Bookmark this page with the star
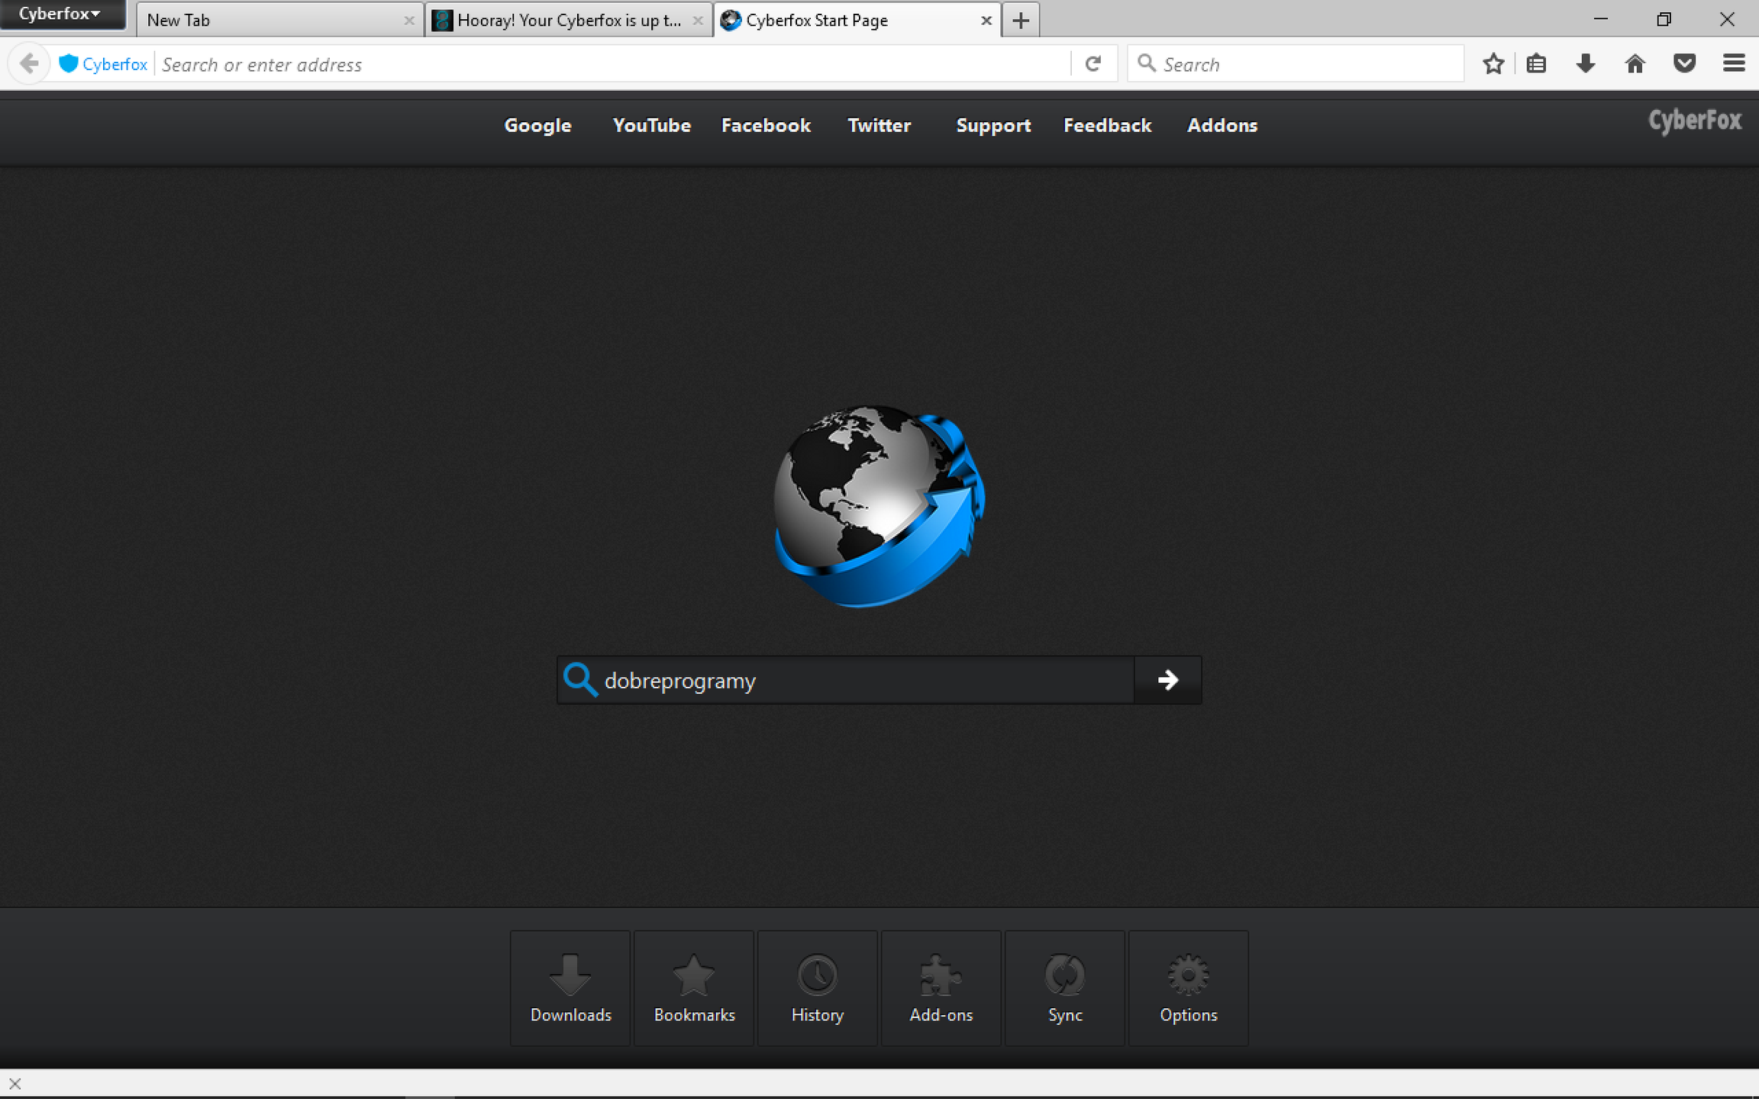 coord(1493,63)
